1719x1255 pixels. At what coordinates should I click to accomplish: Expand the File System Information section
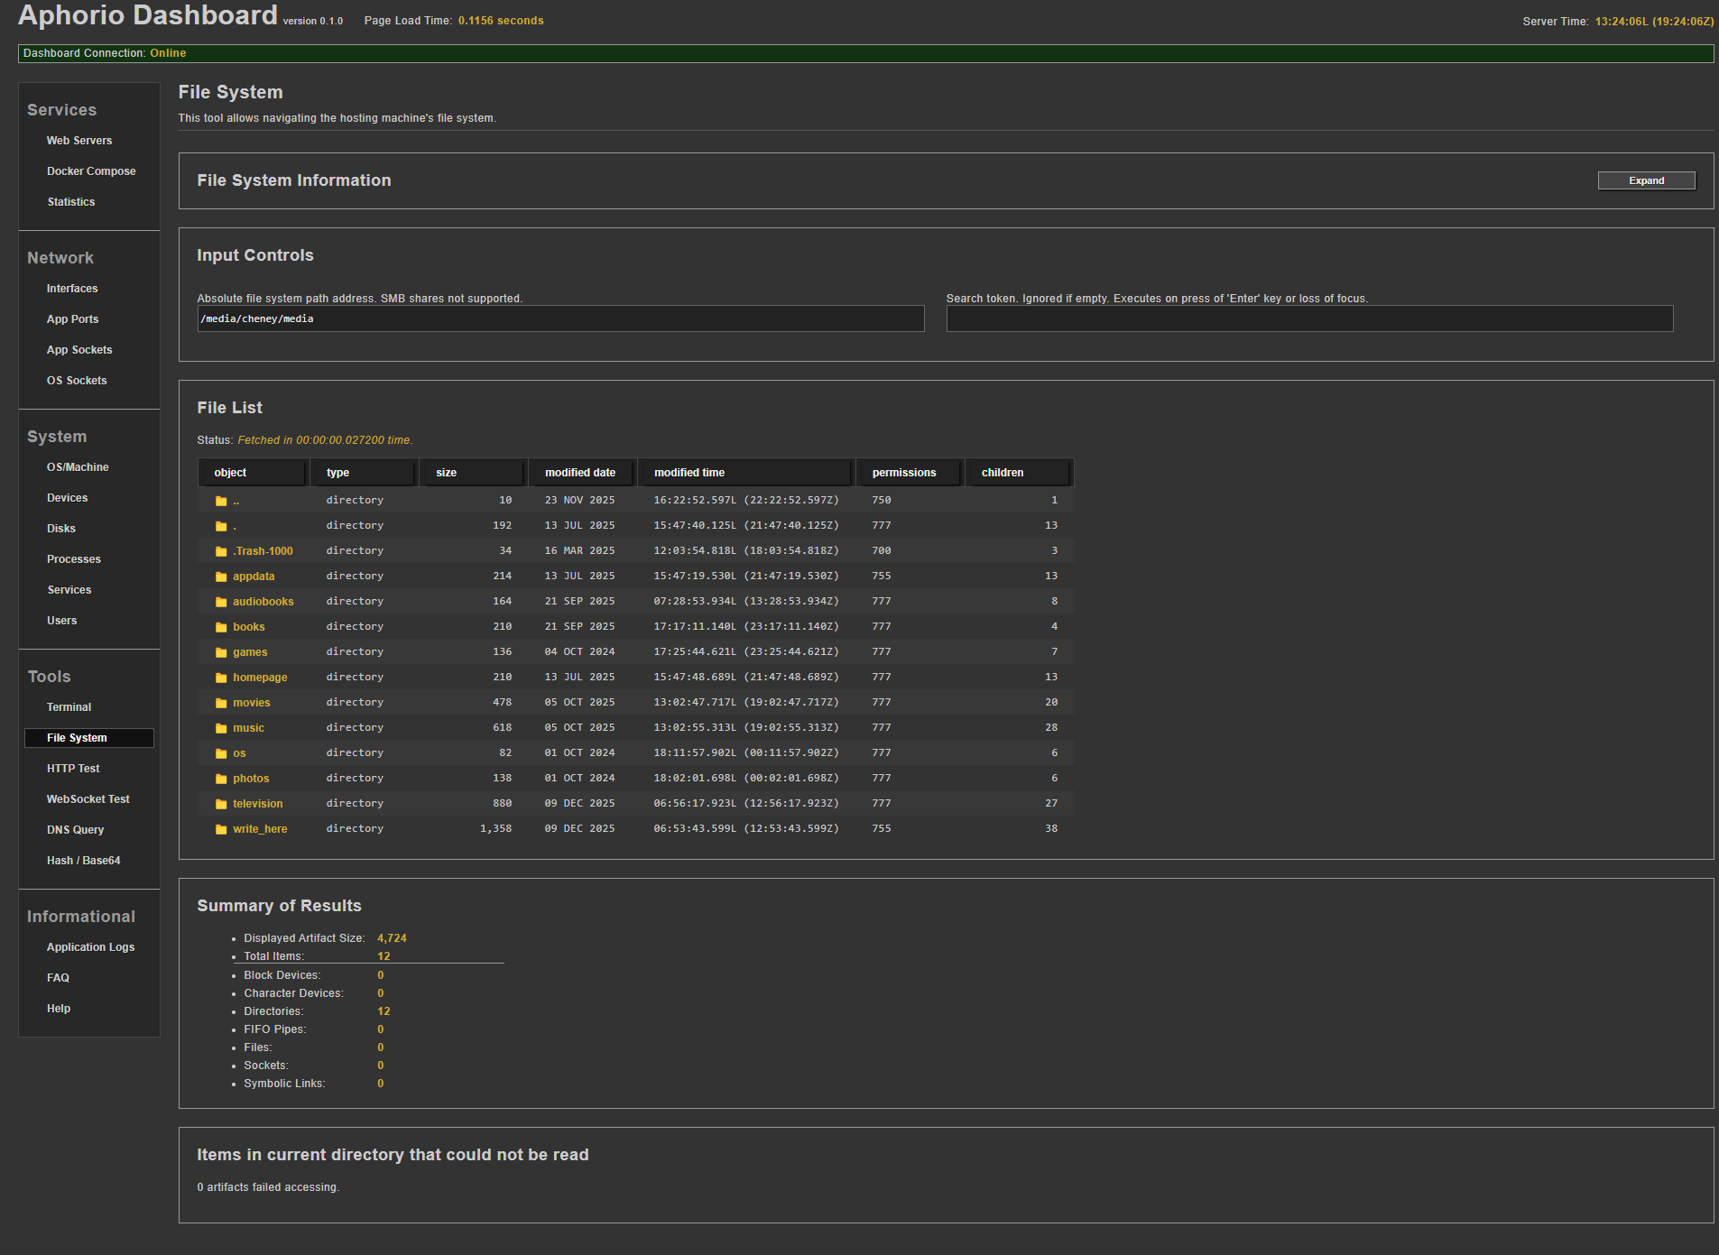pos(1645,180)
